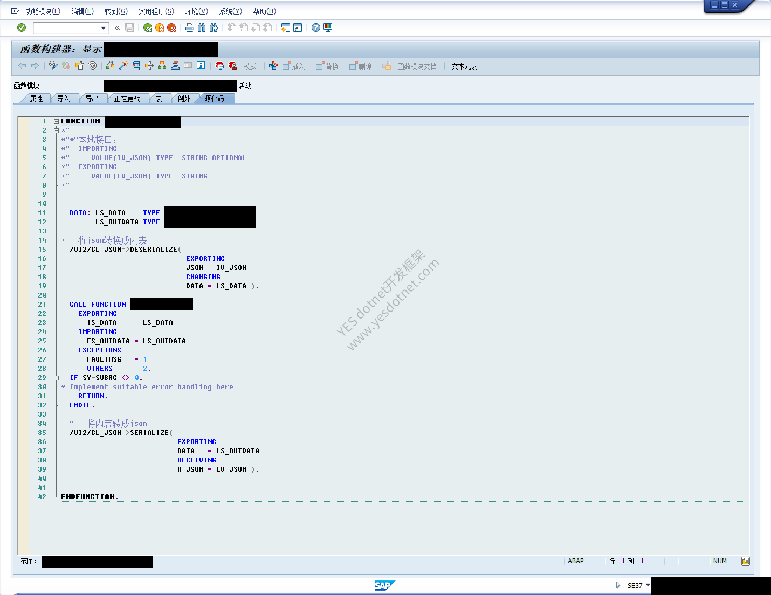
Task: Click the Display/Change glasses-pencil icon
Action: (x=53, y=66)
